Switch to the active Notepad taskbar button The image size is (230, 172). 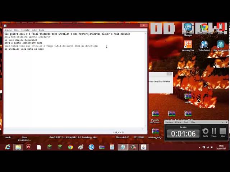[x=123, y=147]
